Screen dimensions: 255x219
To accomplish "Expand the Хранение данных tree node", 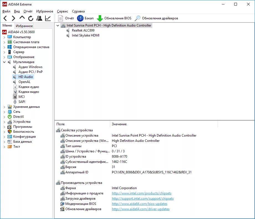I will (4, 107).
